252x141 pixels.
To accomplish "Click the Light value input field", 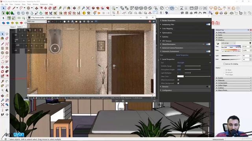I will click(x=246, y=56).
